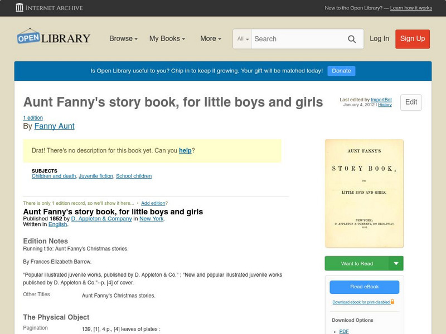The height and width of the screenshot is (334, 446).
Task: Click the Open Library logo
Action: (x=53, y=37)
